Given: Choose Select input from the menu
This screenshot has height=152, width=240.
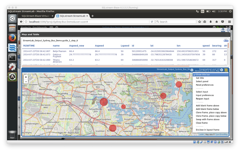Looking at the screenshot, I should point(202,92).
